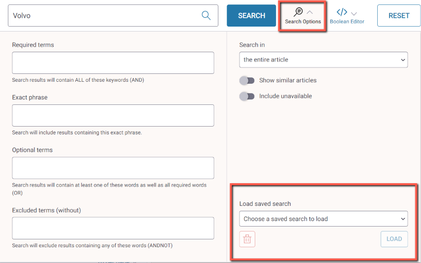
Task: Click the Exact phrase input field
Action: click(113, 115)
